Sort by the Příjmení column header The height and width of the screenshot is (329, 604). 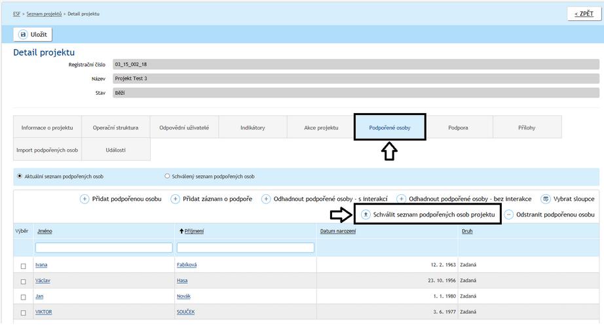(194, 232)
